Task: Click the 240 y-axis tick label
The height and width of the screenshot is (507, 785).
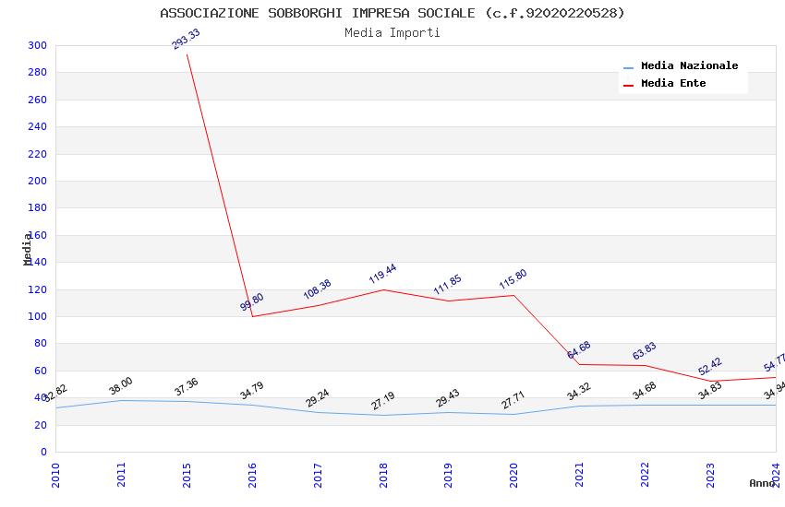Action: coord(38,127)
